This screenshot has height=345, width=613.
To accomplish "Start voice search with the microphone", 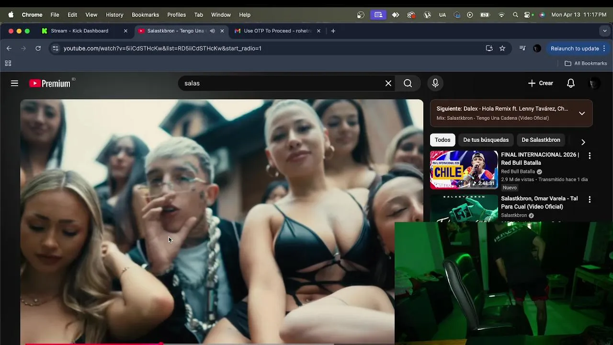I will point(435,83).
